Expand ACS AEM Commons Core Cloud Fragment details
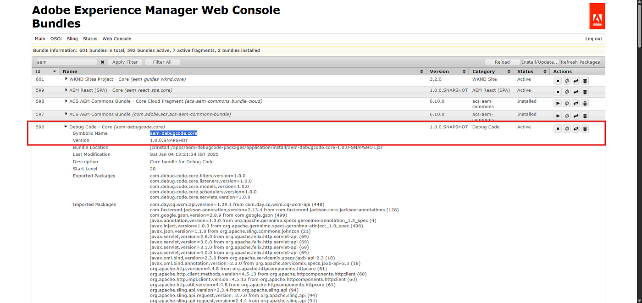The image size is (642, 303). [x=66, y=101]
